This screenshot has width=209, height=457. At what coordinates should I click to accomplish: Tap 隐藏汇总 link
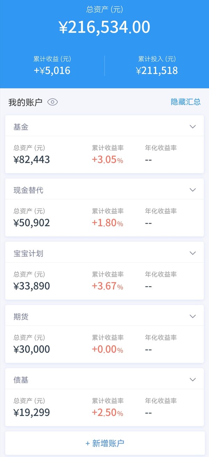[186, 102]
